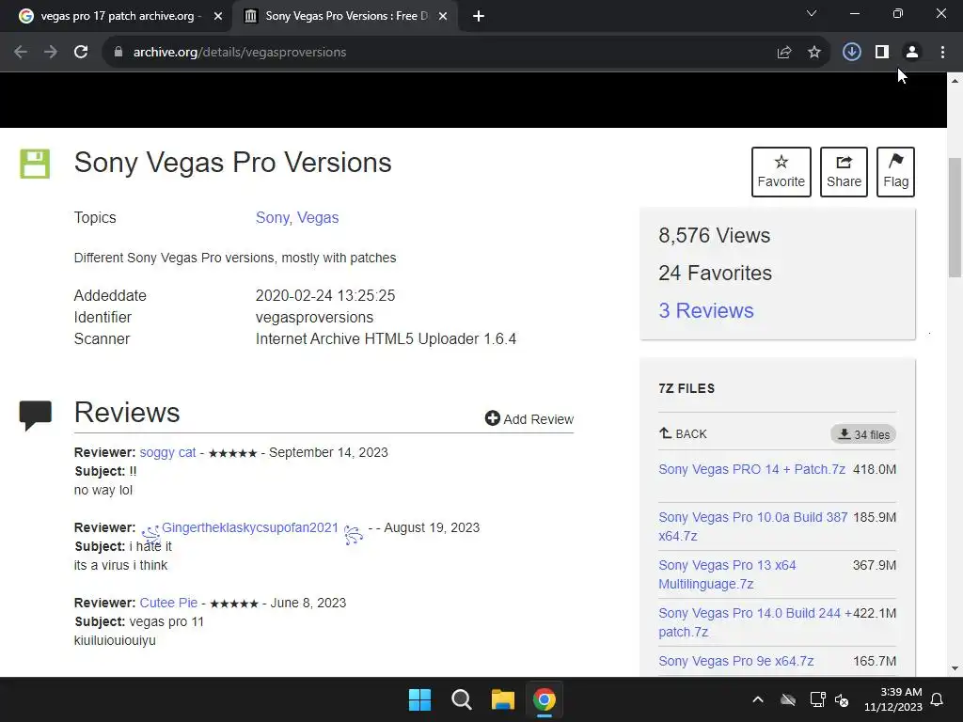This screenshot has width=963, height=722.
Task: Download Sony Vegas Pro 10.0a Build 387 x64.7z
Action: (753, 526)
